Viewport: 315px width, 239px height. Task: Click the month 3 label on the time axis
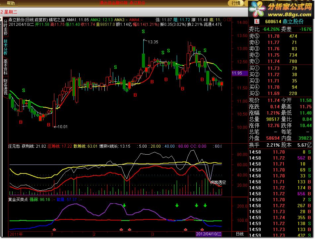(x=153, y=234)
